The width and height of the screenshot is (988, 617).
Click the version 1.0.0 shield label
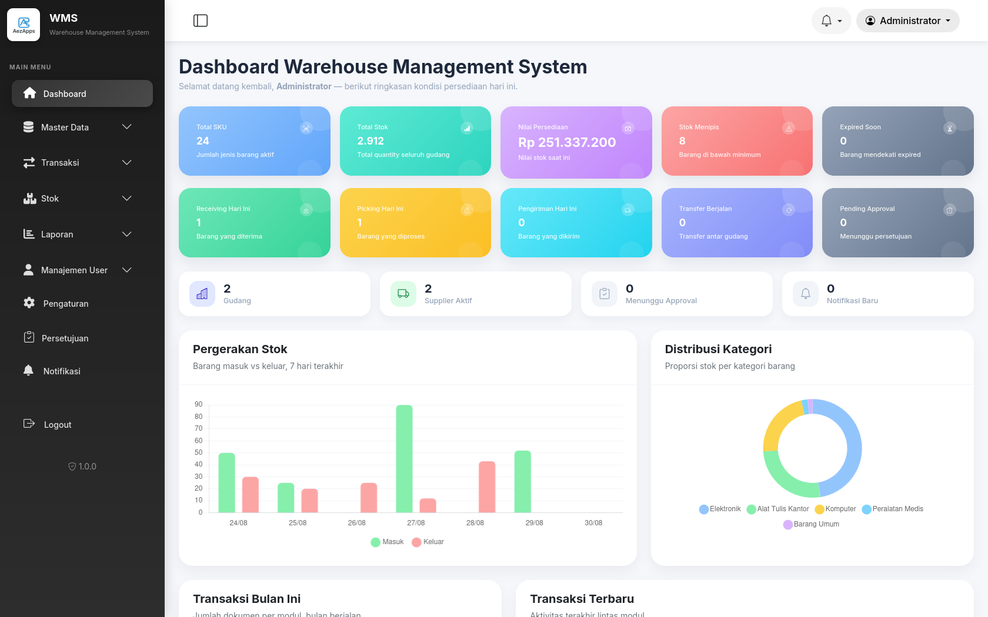pyautogui.click(x=82, y=467)
